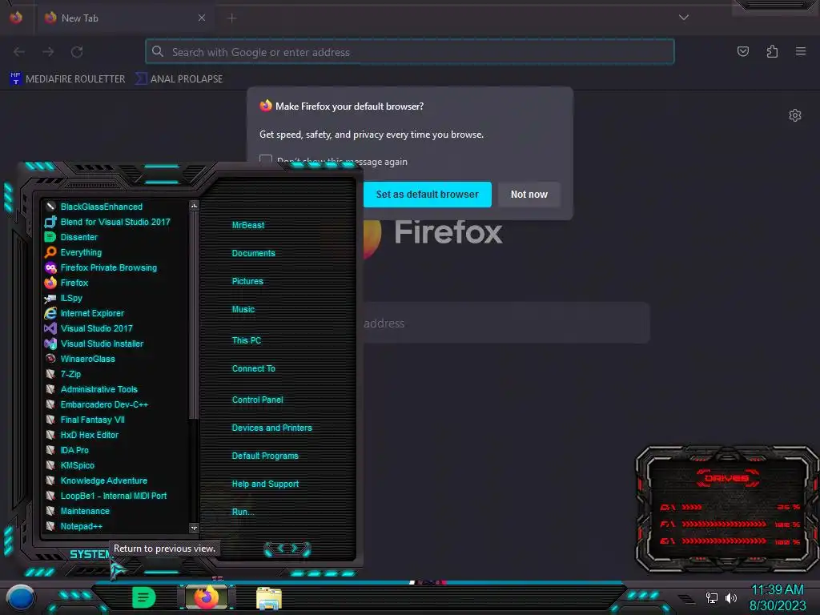Open a new tab with plus icon

231,18
